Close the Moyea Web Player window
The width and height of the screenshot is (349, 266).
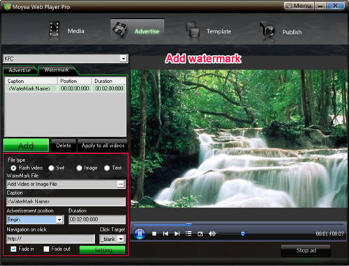point(335,6)
